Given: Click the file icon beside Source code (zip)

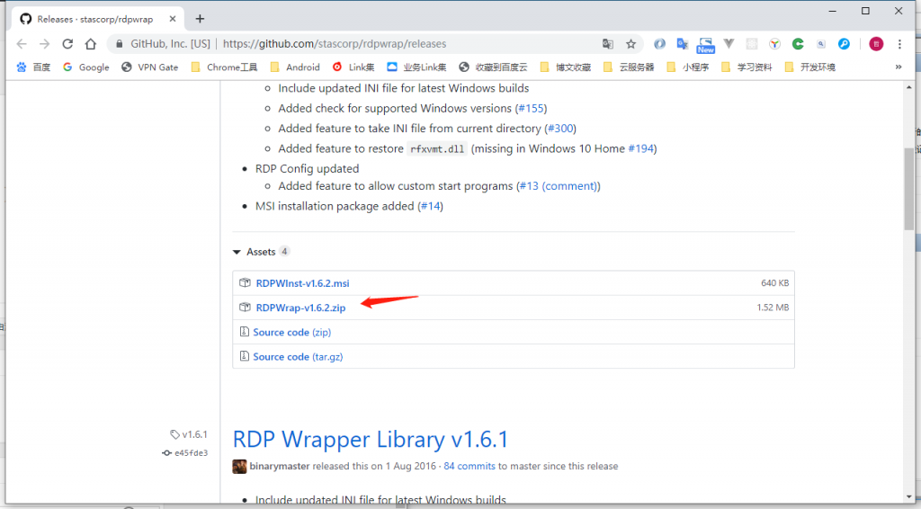Looking at the screenshot, I should tap(245, 332).
